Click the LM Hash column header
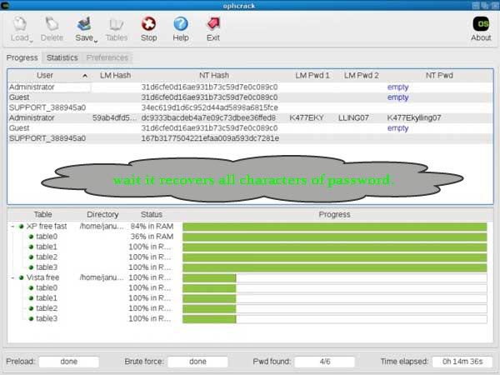 [x=115, y=75]
